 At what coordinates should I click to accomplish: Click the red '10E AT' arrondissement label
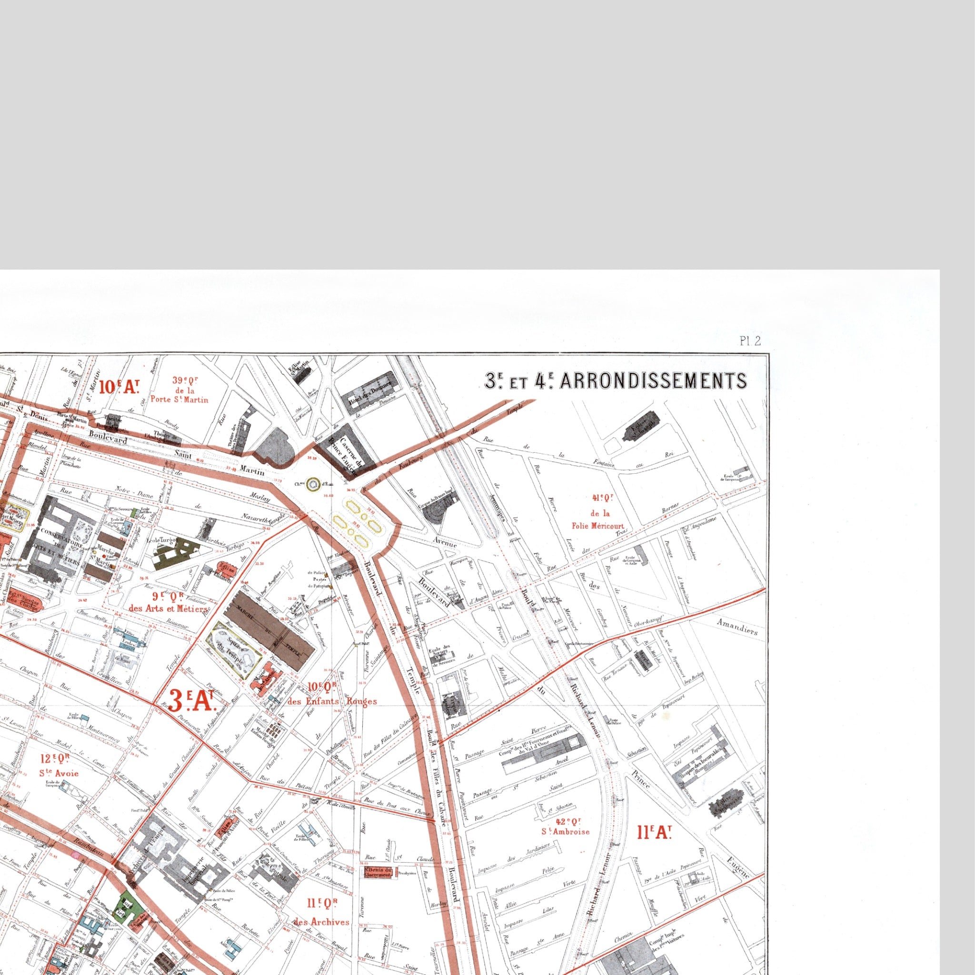119,387
